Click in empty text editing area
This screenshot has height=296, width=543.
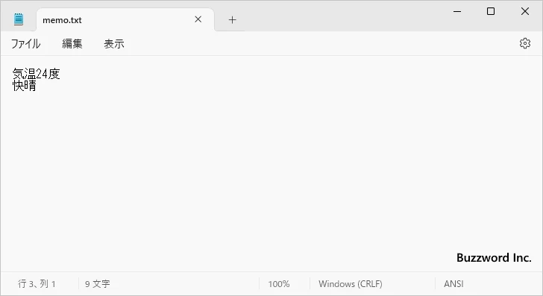[271, 173]
